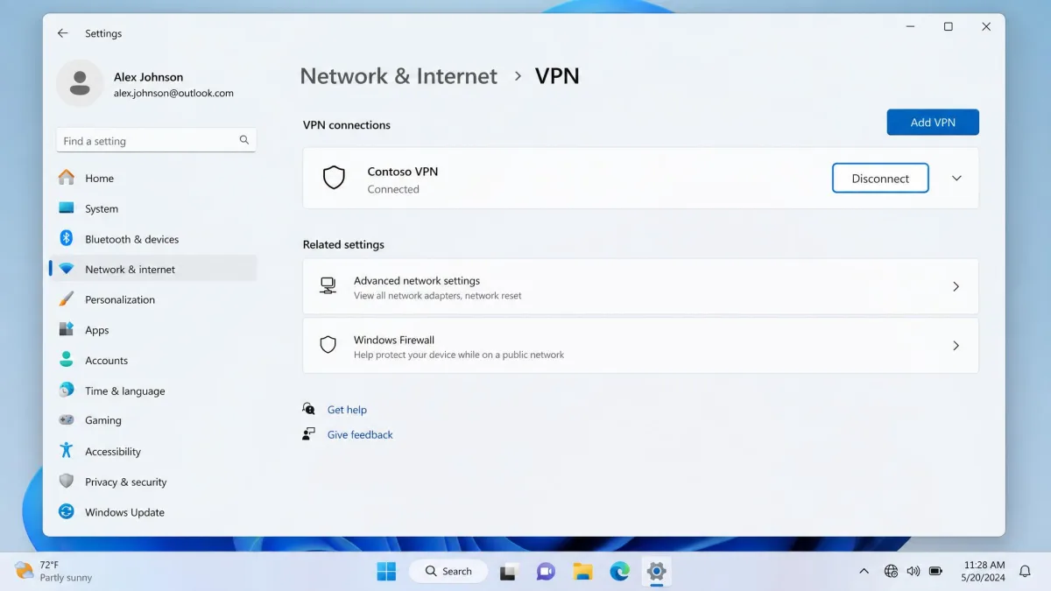Click the Accounts person icon
Screen dimensions: 1051x591
click(x=67, y=360)
